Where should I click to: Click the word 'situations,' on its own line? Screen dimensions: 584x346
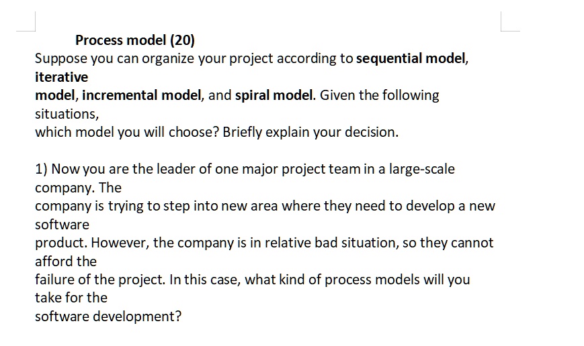tap(67, 114)
